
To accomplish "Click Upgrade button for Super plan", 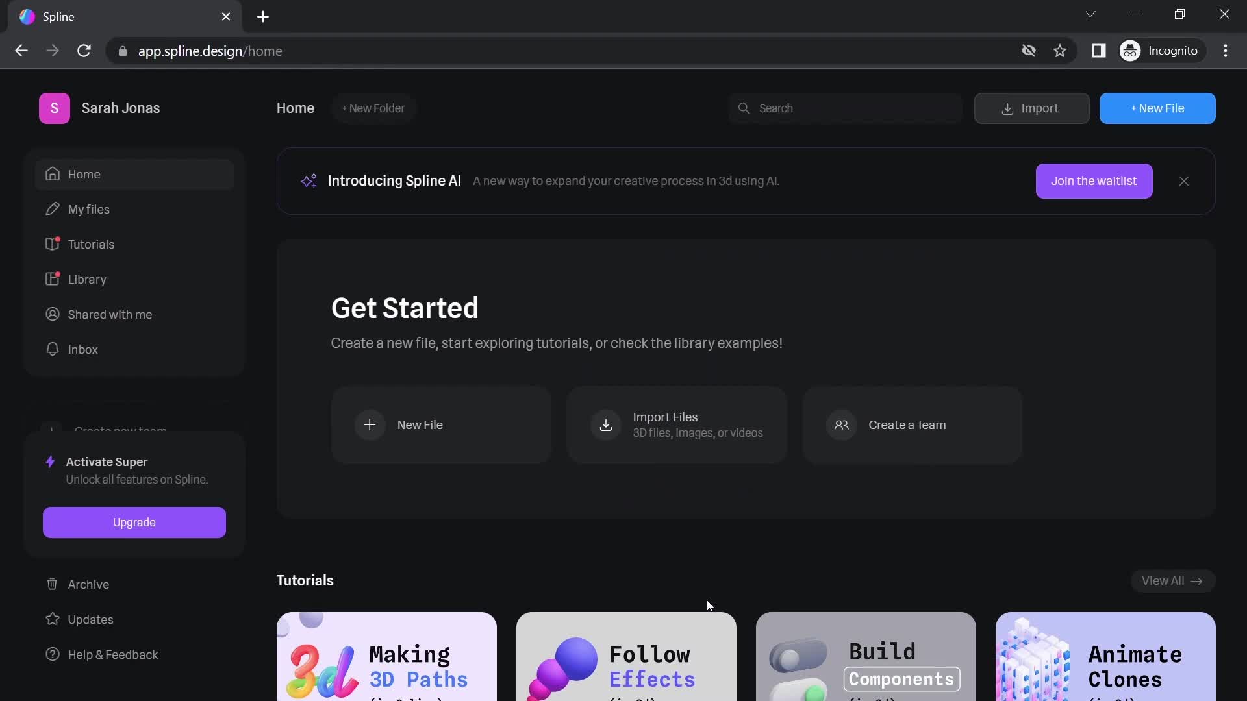I will [x=132, y=521].
